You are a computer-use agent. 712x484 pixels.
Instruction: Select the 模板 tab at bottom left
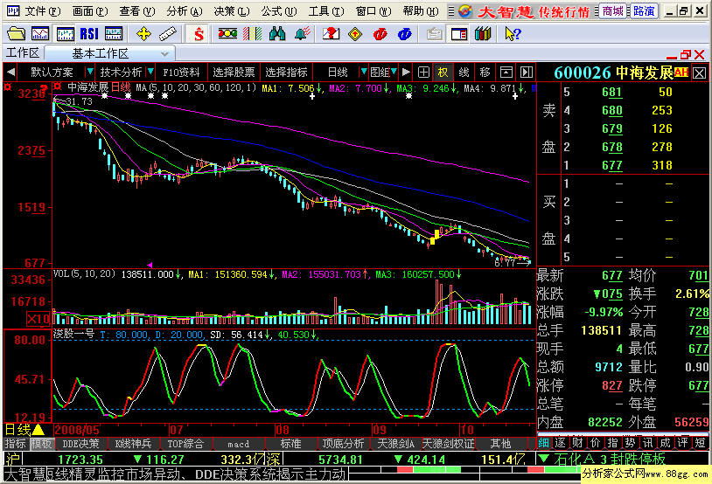[x=41, y=443]
